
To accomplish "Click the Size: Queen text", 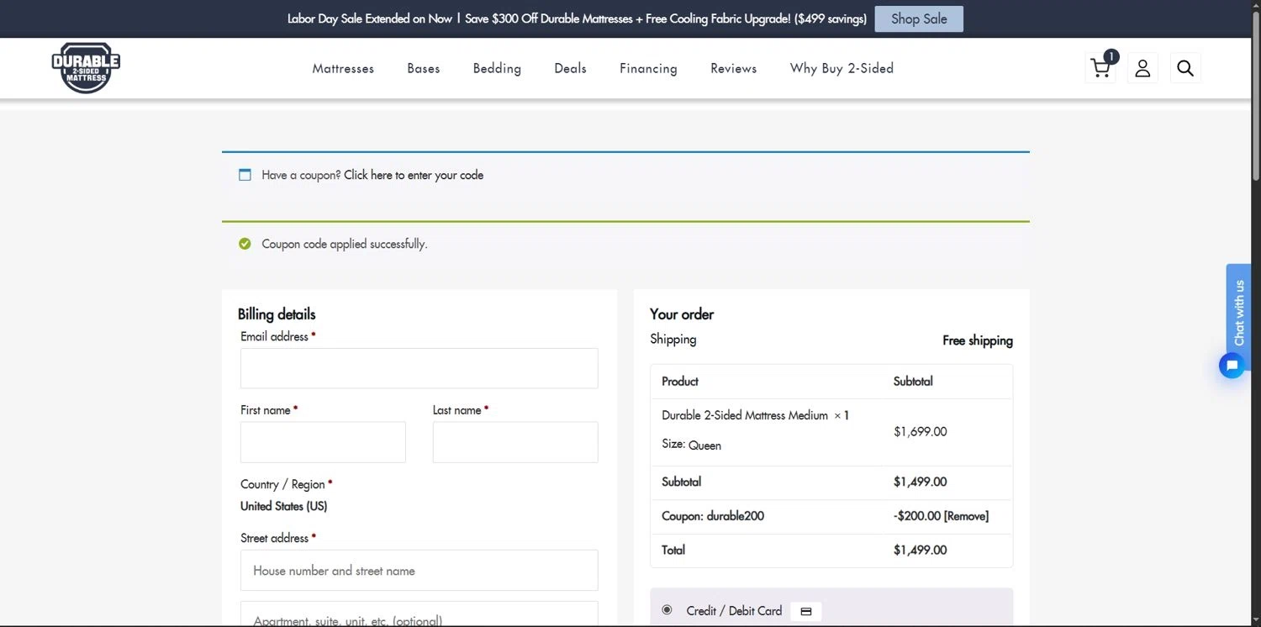I will (x=691, y=445).
